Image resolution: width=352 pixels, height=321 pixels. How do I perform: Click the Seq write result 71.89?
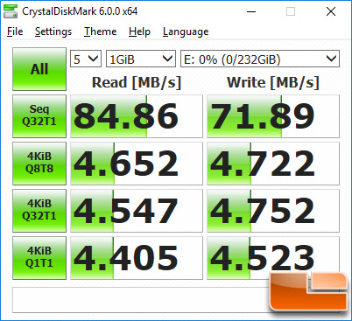[273, 116]
